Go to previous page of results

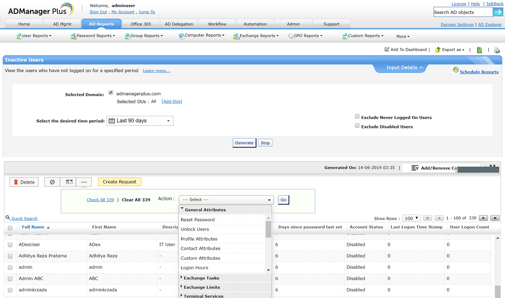[439, 218]
